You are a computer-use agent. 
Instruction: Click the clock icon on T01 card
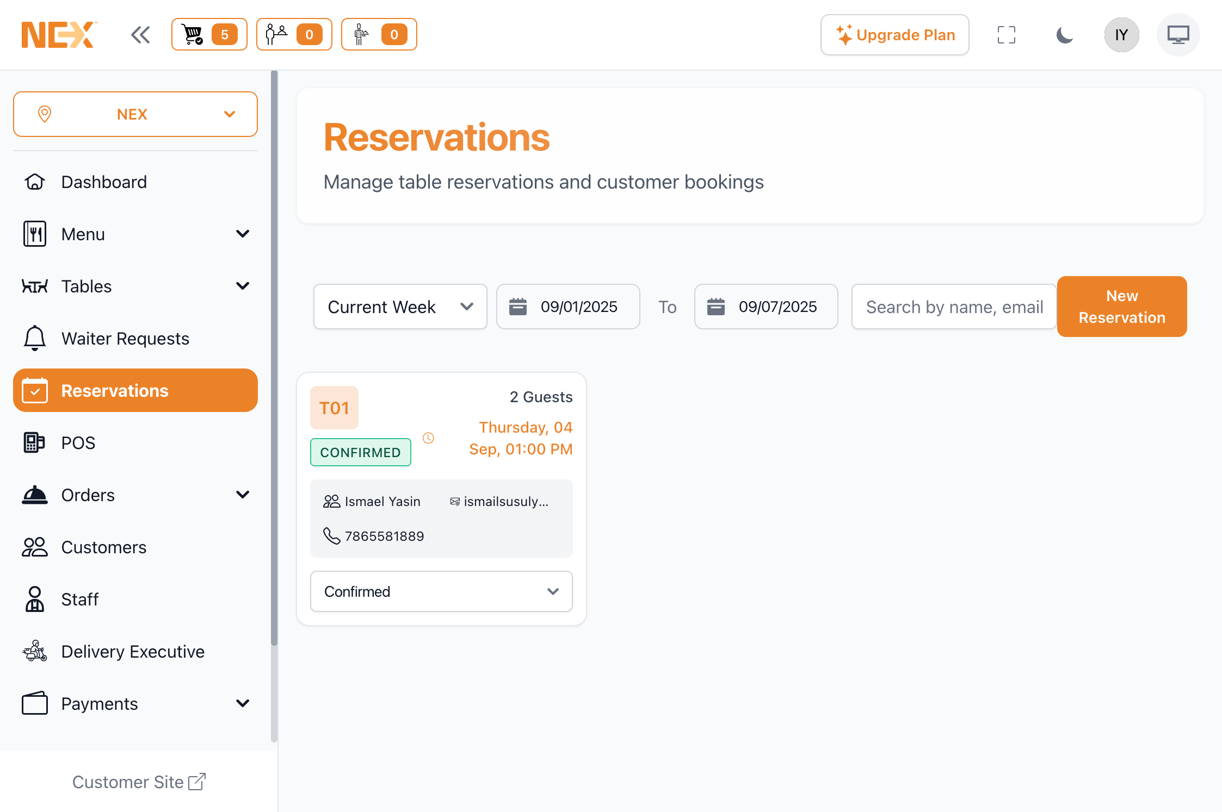(428, 438)
